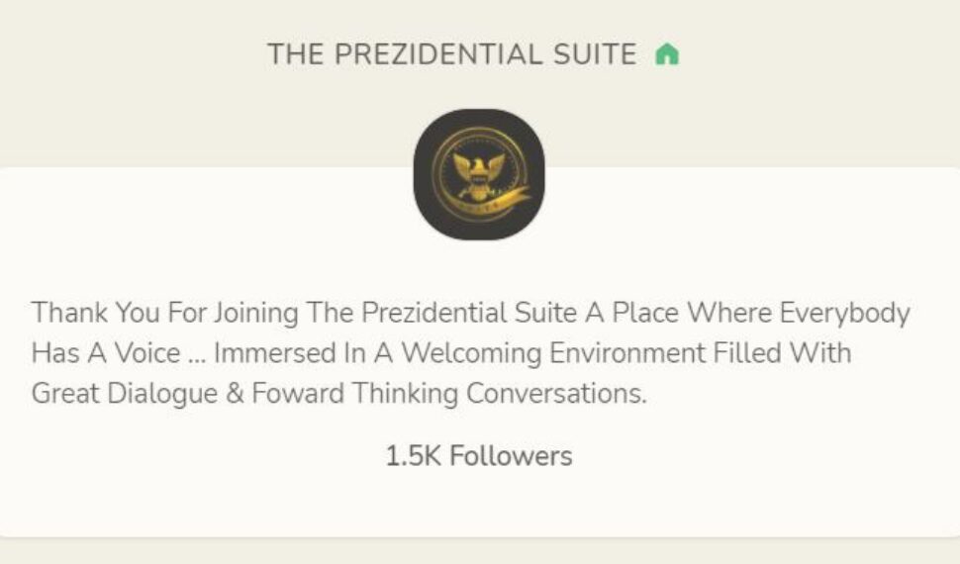The height and width of the screenshot is (564, 960).
Task: Open the 1.5K Followers list
Action: tap(479, 456)
